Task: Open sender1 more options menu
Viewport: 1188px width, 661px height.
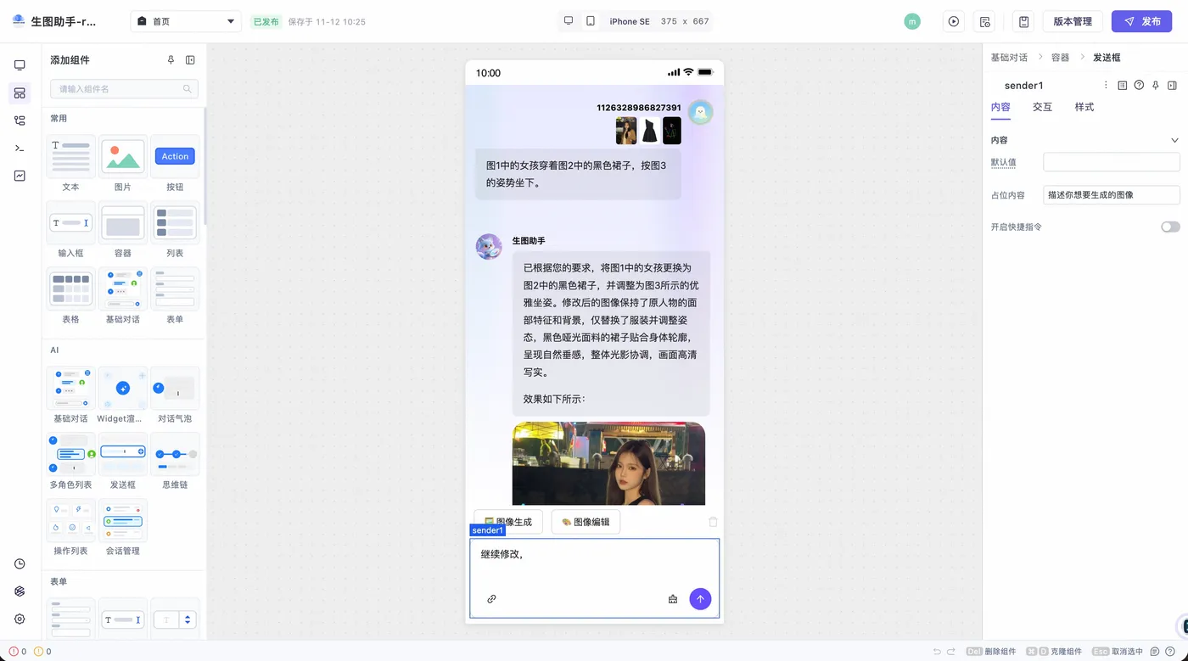Action: click(1105, 85)
